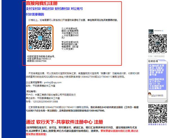Click the 屏幕录像专家公众号 QR code
The height and width of the screenshot is (138, 169).
(157, 114)
